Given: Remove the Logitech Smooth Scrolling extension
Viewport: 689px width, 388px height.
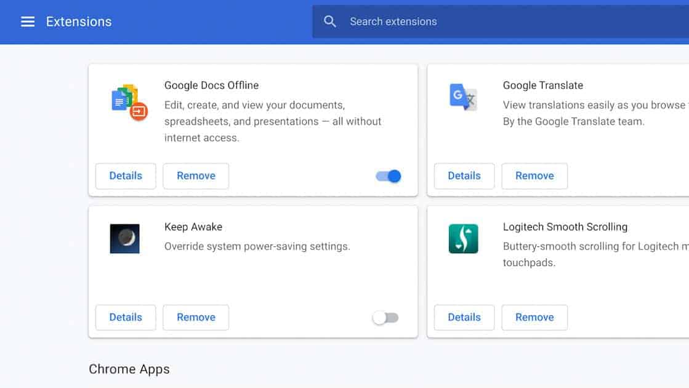Looking at the screenshot, I should point(534,317).
